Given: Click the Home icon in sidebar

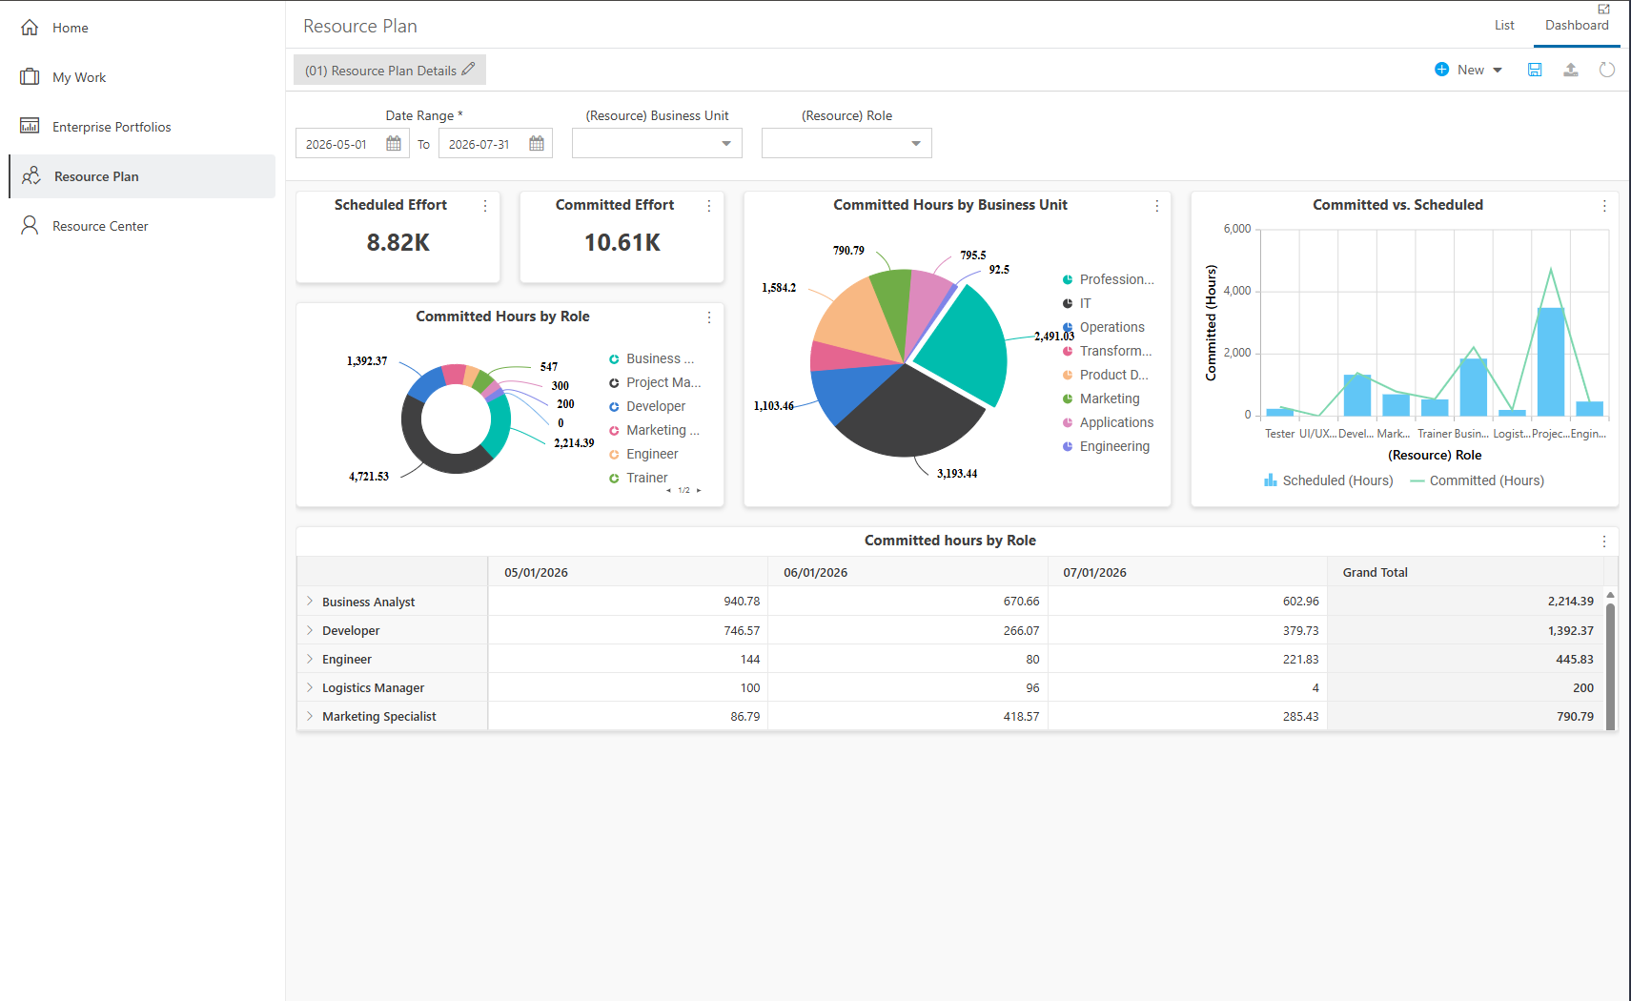Looking at the screenshot, I should point(30,28).
